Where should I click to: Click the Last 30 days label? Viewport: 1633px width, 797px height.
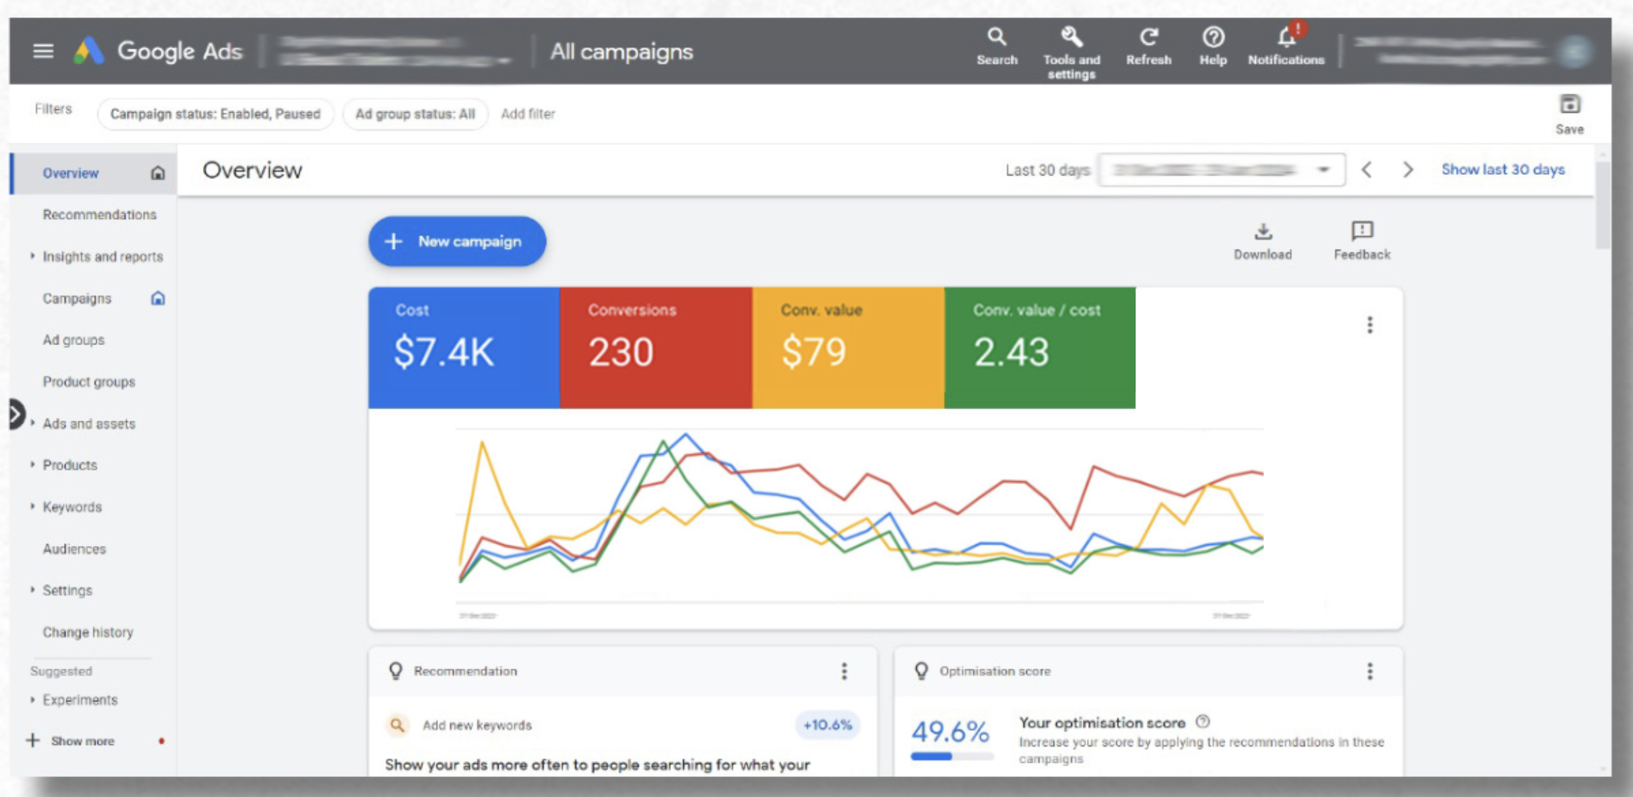click(x=1047, y=170)
